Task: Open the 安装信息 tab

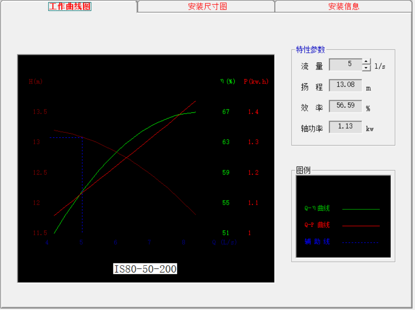Action: pyautogui.click(x=344, y=6)
